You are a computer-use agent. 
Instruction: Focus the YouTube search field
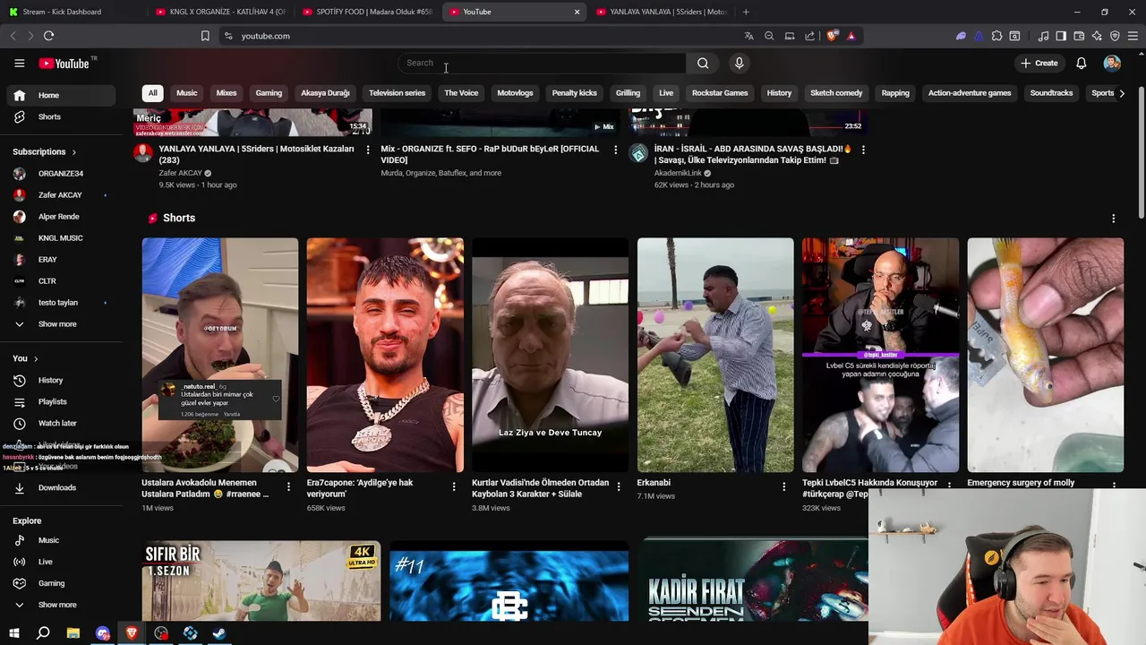542,63
